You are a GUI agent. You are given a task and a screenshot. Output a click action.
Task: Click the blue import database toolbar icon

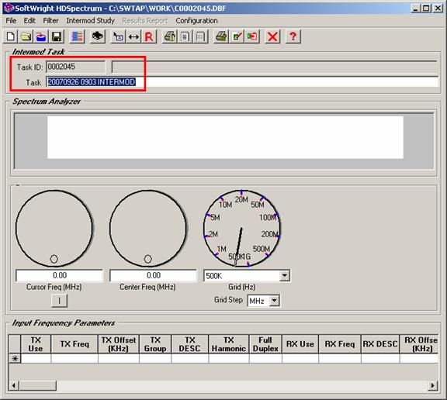41,36
